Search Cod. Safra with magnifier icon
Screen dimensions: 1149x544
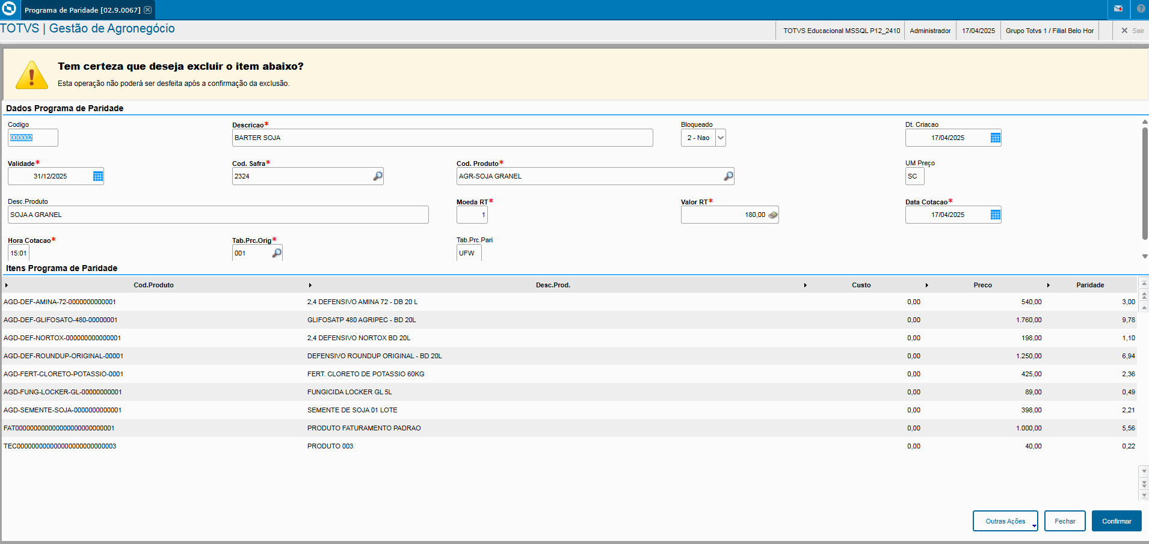[377, 176]
